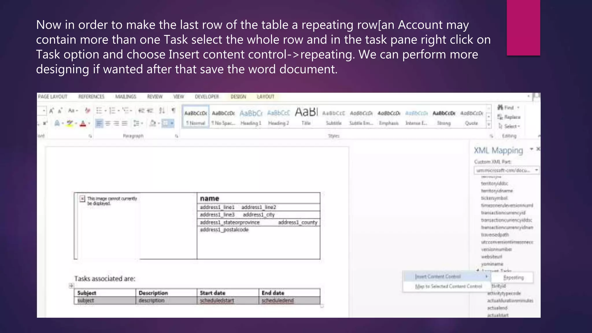Apply the Emphasis style
592x333 pixels.
click(389, 117)
